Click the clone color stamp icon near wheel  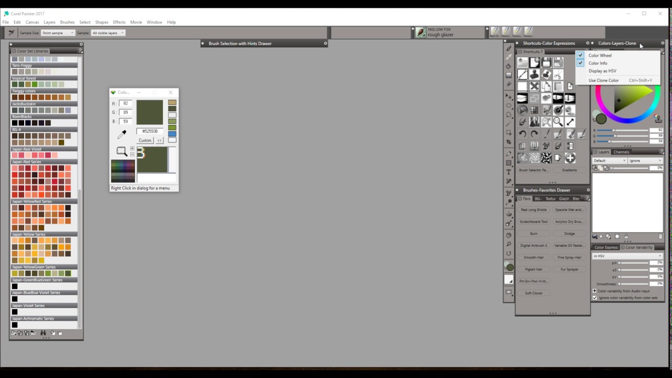(658, 119)
